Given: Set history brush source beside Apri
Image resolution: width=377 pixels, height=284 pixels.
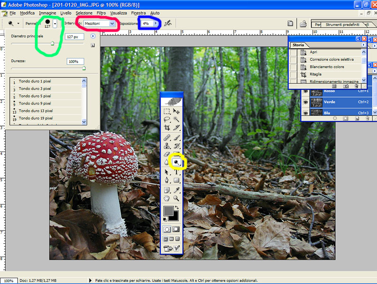Looking at the screenshot, I should click(293, 52).
